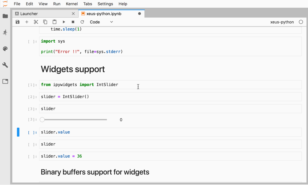Restart the kernel with refresh icon
This screenshot has height=185, width=308.
[x=82, y=22]
